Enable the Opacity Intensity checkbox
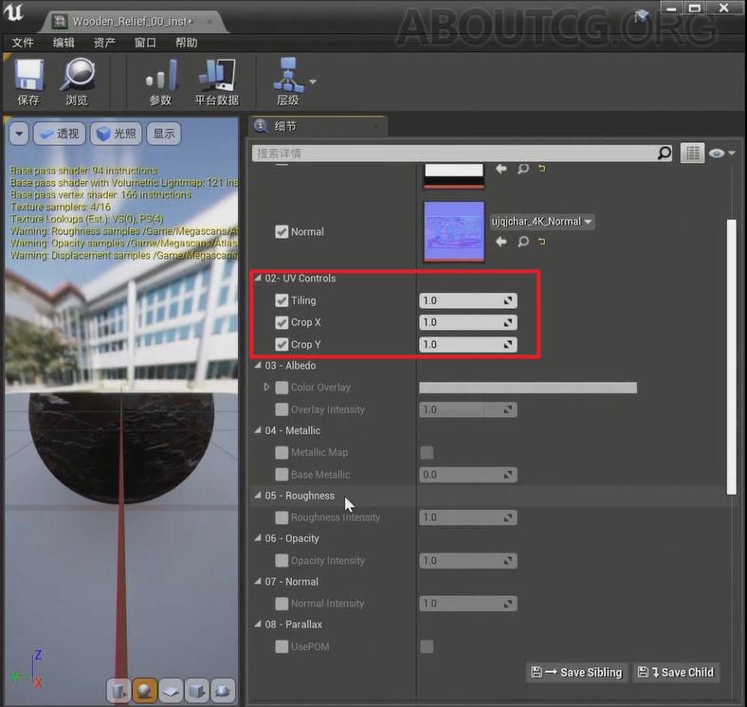Image resolution: width=747 pixels, height=707 pixels. coord(282,560)
